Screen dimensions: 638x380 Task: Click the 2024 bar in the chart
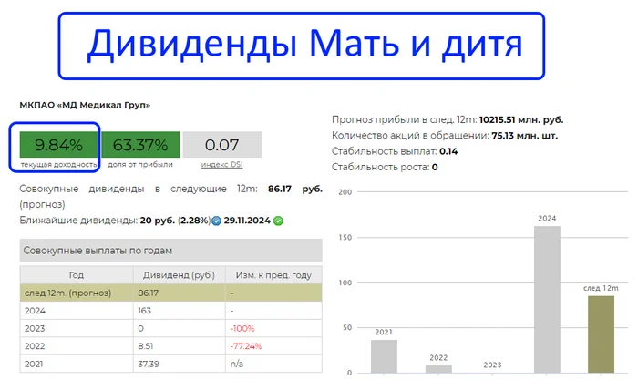[x=547, y=300]
